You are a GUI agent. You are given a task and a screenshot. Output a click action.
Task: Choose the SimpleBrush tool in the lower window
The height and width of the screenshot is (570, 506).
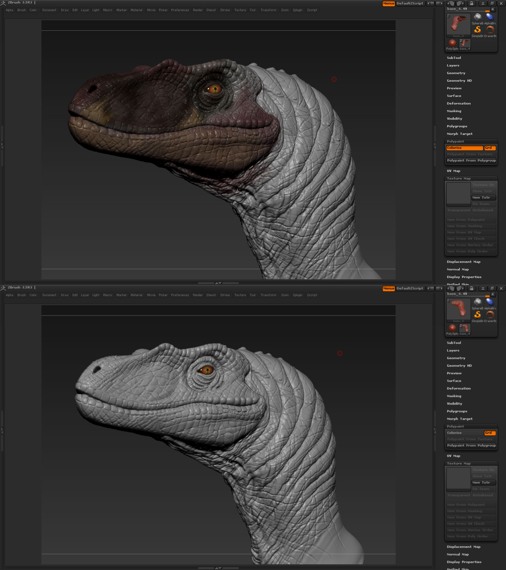tap(477, 315)
